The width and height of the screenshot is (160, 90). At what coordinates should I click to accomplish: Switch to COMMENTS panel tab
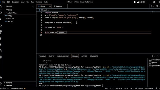click(x=94, y=56)
